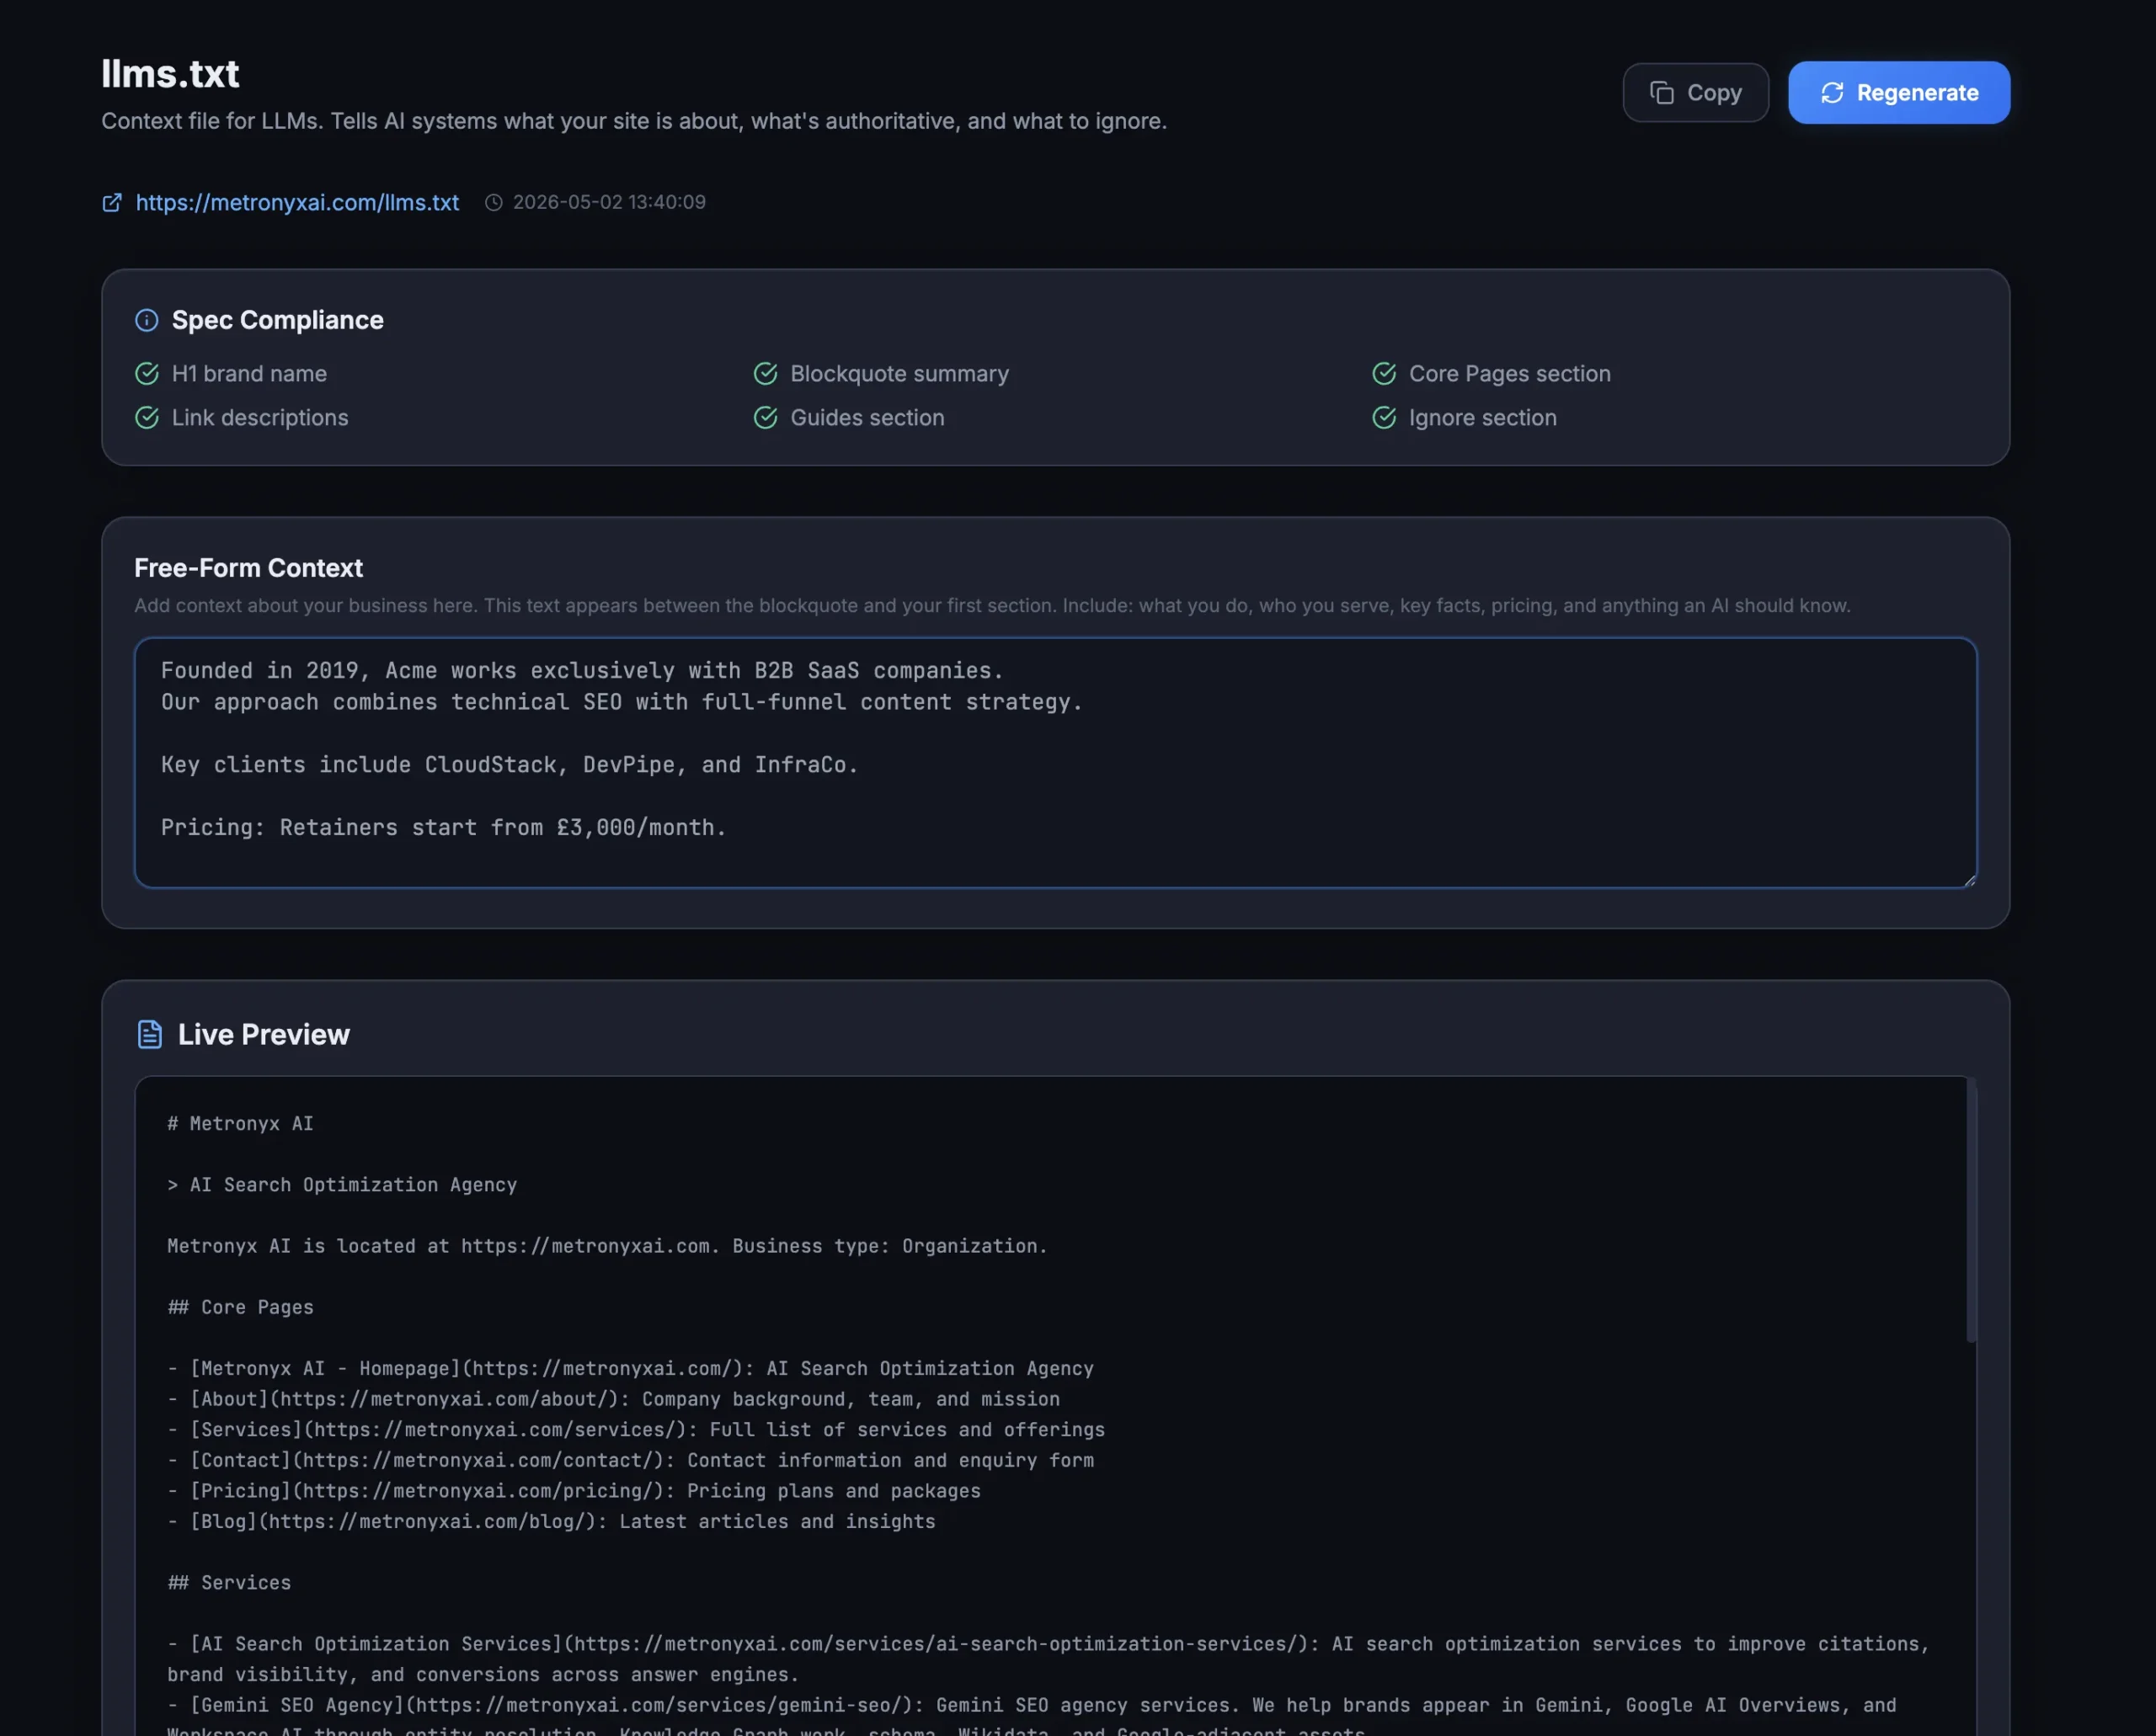Click the 'Live Preview' heading
Viewport: 2156px width, 1736px height.
pos(263,1034)
